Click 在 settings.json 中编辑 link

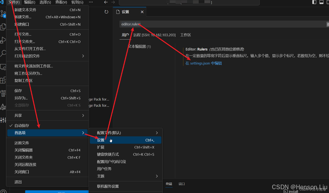[203, 63]
